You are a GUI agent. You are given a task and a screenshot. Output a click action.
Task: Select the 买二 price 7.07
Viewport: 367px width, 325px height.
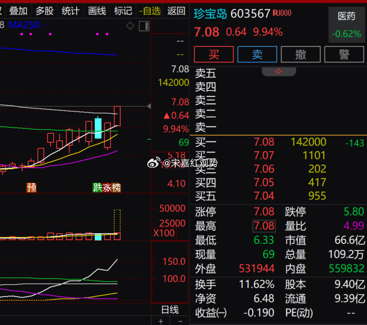(264, 155)
